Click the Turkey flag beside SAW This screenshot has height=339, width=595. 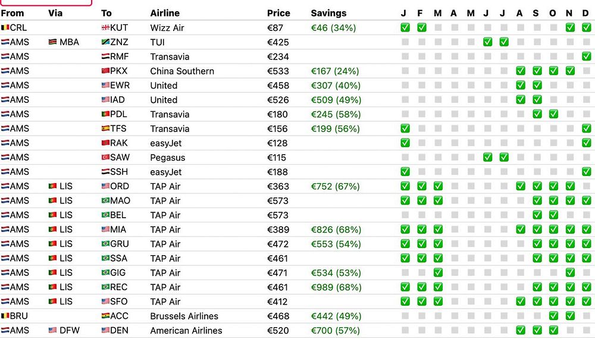pyautogui.click(x=105, y=158)
